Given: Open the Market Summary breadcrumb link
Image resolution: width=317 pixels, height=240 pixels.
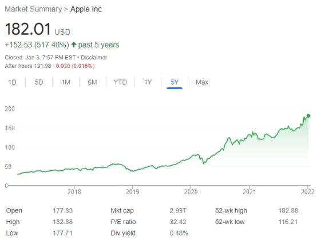Looking at the screenshot, I should point(33,9).
